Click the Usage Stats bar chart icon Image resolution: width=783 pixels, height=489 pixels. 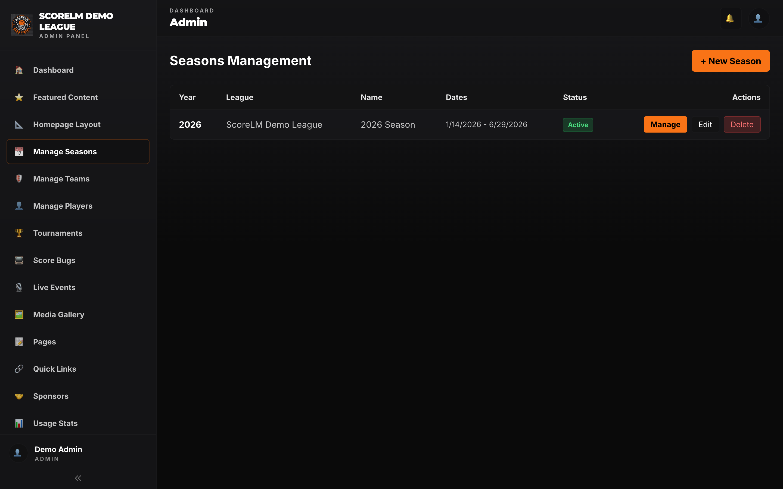point(19,423)
